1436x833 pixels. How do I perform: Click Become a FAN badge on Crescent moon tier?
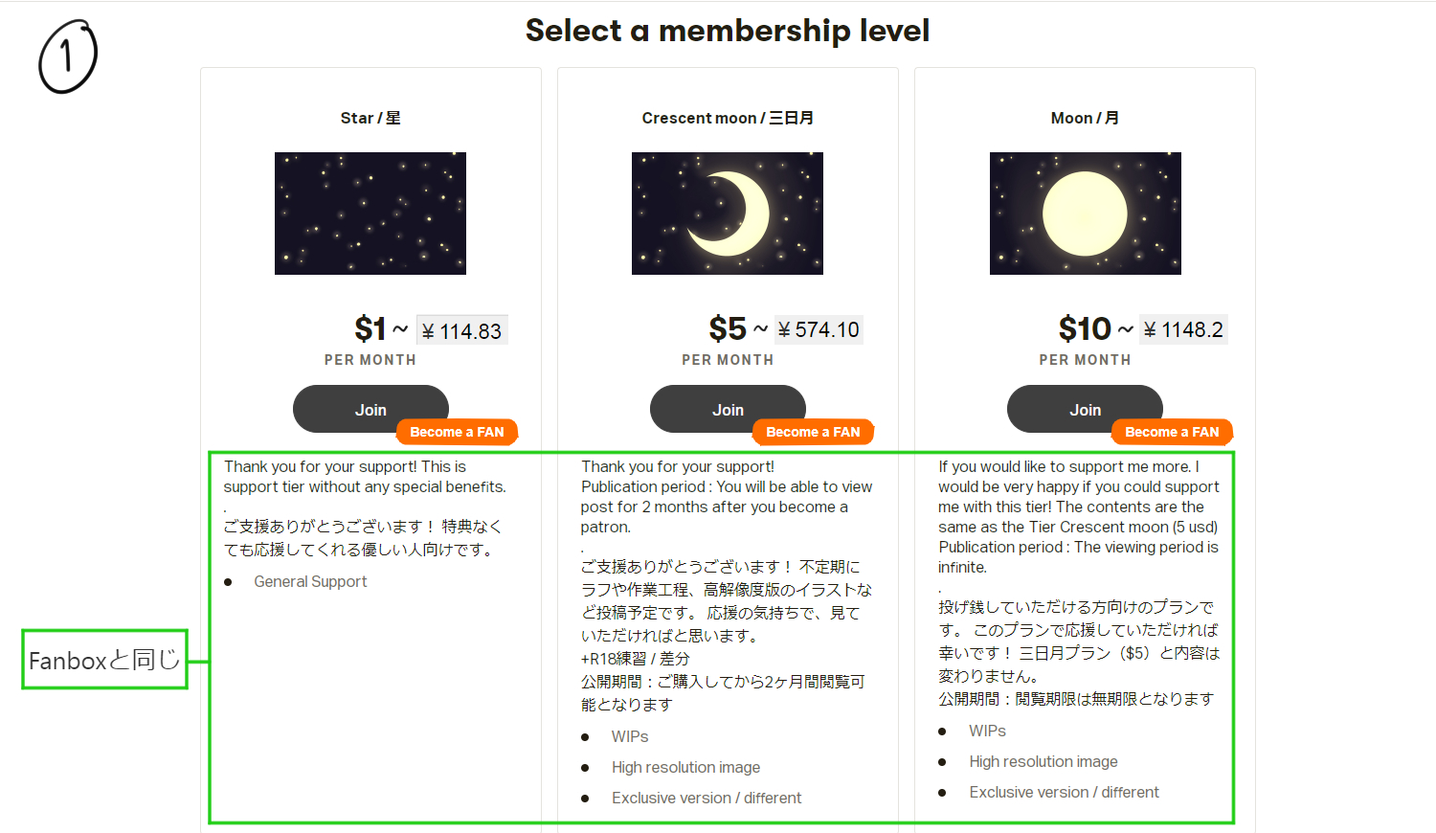pyautogui.click(x=814, y=432)
